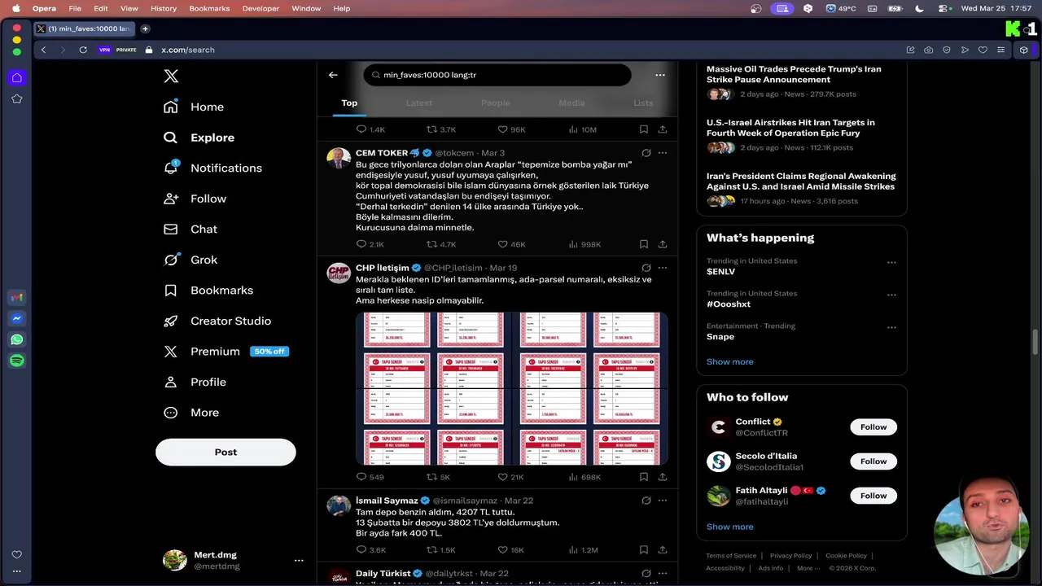Ask Grok about CEM TOKER's post
This screenshot has width=1042, height=586.
tap(646, 153)
